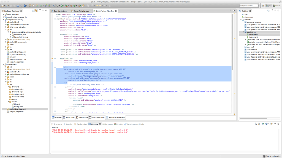This screenshot has width=282, height=158.
Task: Collapse the application node in Outline
Action: (243, 32)
